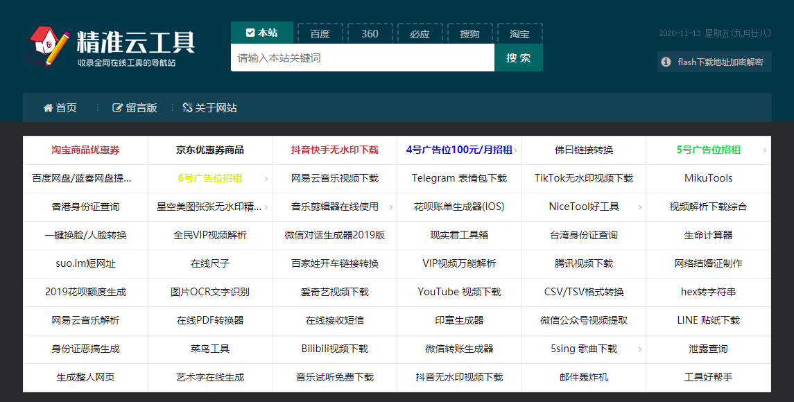Expand the arrow beside 5sing 歌曲下载

(640, 349)
